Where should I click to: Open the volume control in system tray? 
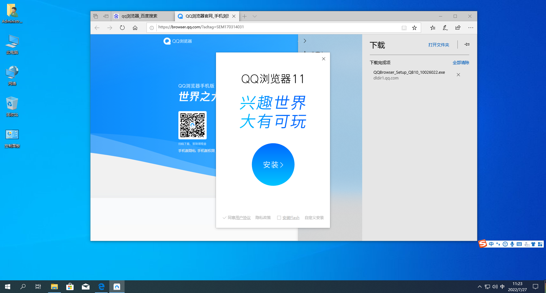coord(495,287)
